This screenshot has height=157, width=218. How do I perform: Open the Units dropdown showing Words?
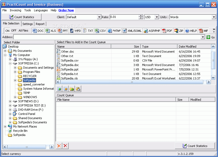214,17
